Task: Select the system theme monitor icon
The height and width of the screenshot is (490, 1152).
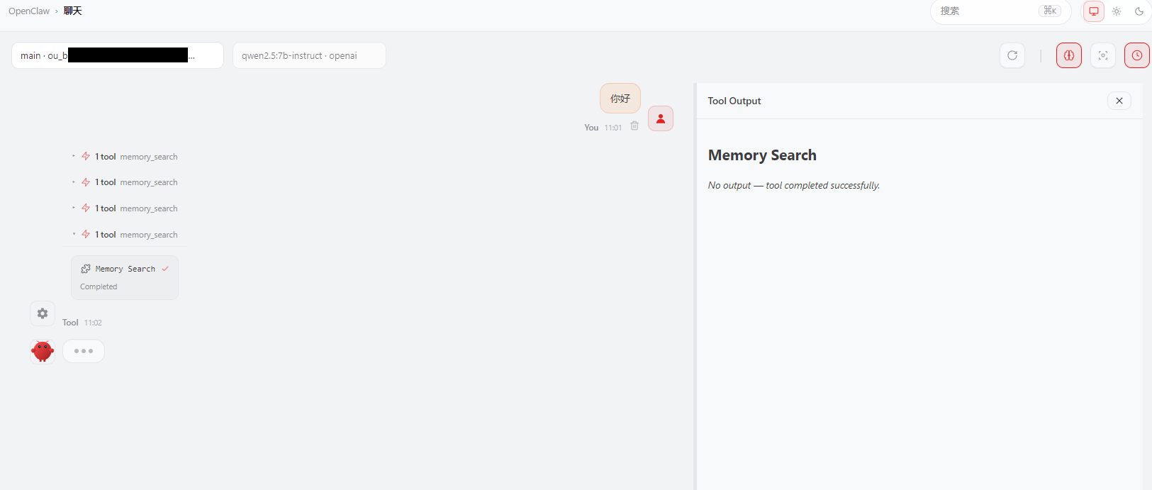Action: [1094, 11]
